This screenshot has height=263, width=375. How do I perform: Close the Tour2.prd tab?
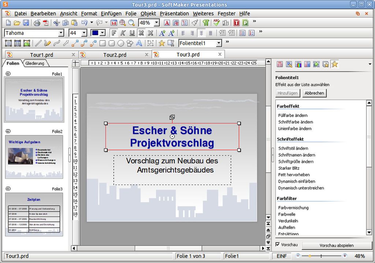click(x=146, y=55)
